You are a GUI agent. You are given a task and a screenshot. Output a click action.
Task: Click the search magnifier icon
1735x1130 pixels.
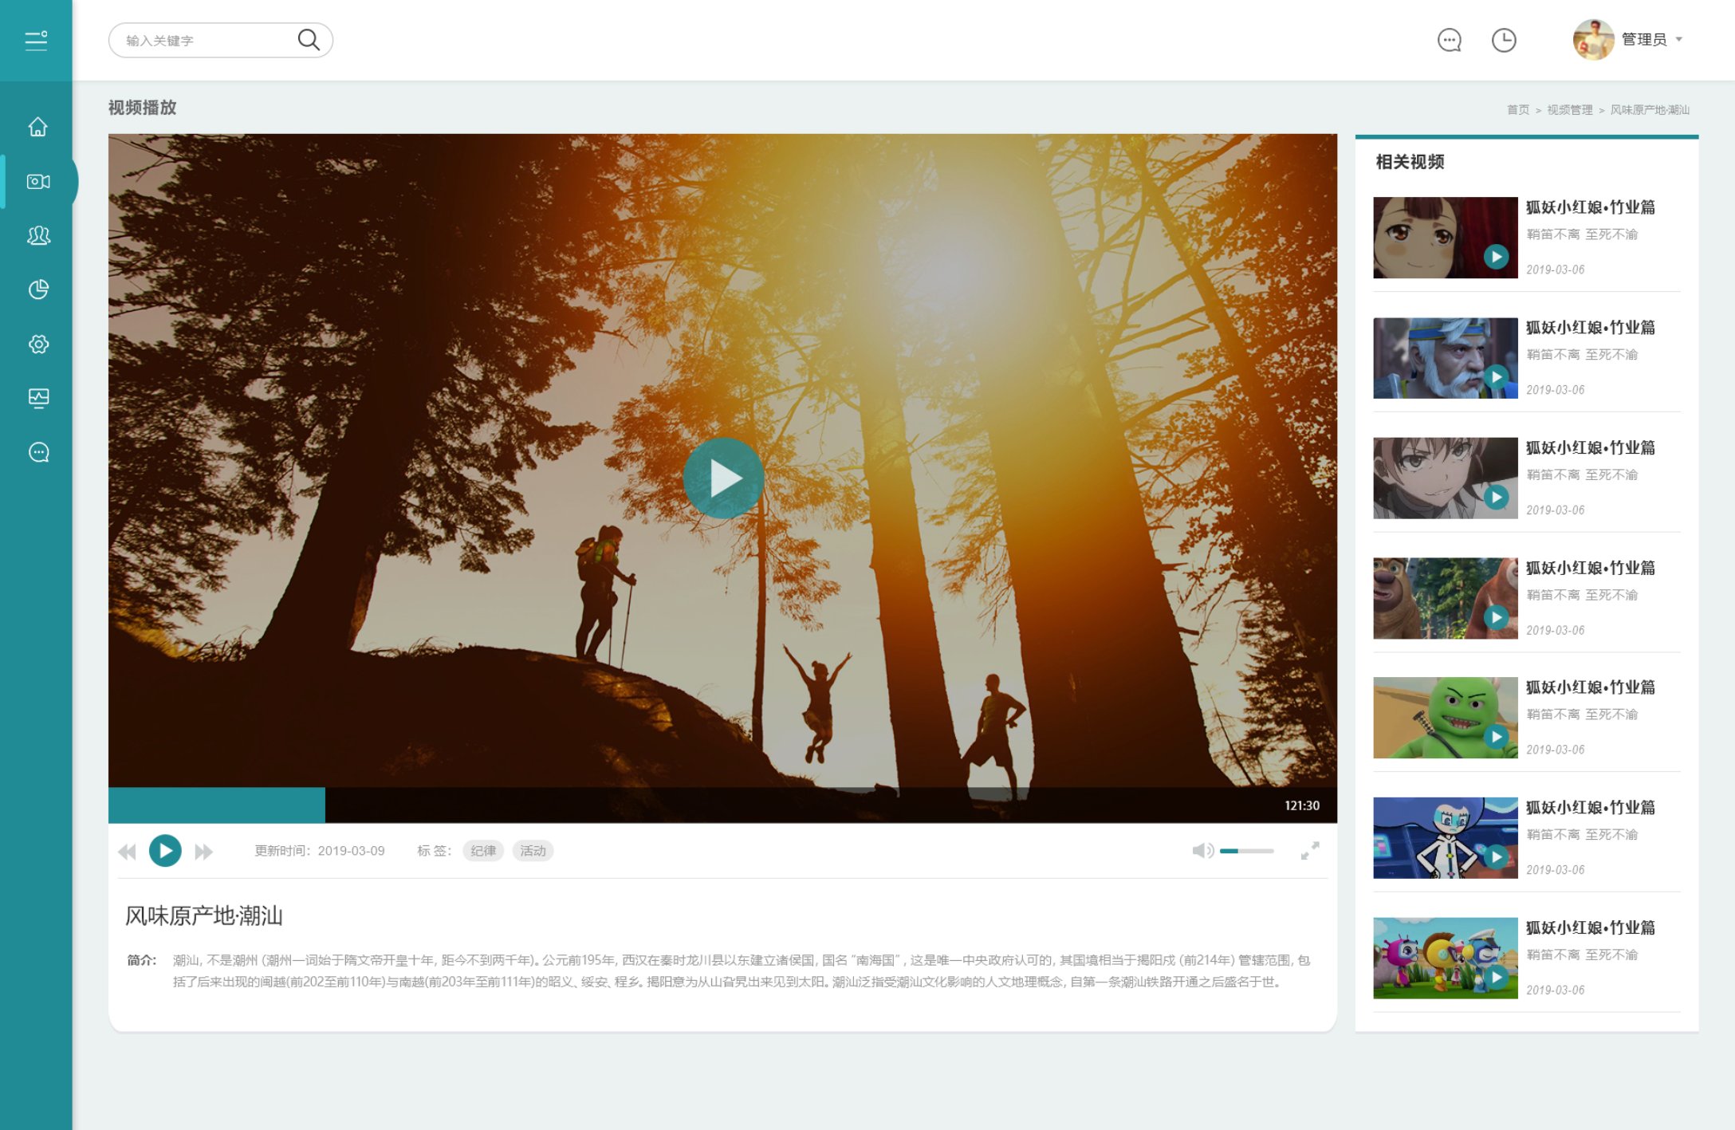pyautogui.click(x=308, y=40)
